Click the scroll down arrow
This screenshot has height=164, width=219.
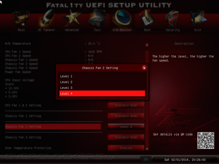(147, 149)
